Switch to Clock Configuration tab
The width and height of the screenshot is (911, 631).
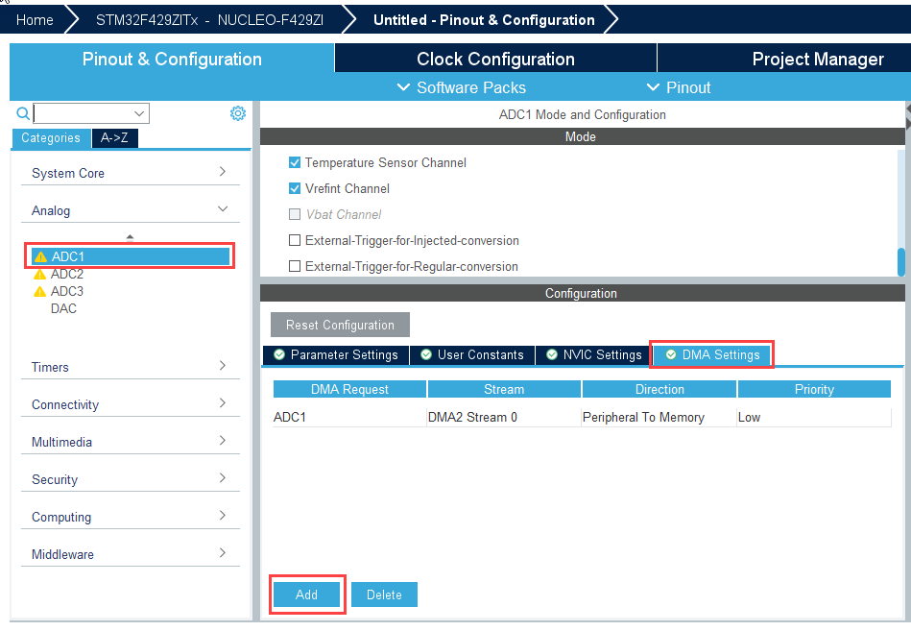click(x=495, y=59)
